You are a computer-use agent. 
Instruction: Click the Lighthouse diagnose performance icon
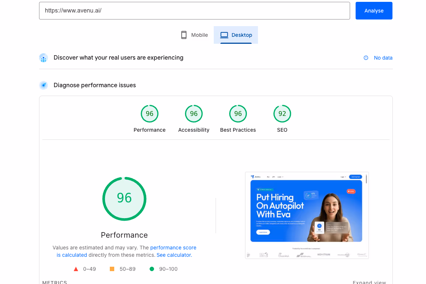(43, 85)
